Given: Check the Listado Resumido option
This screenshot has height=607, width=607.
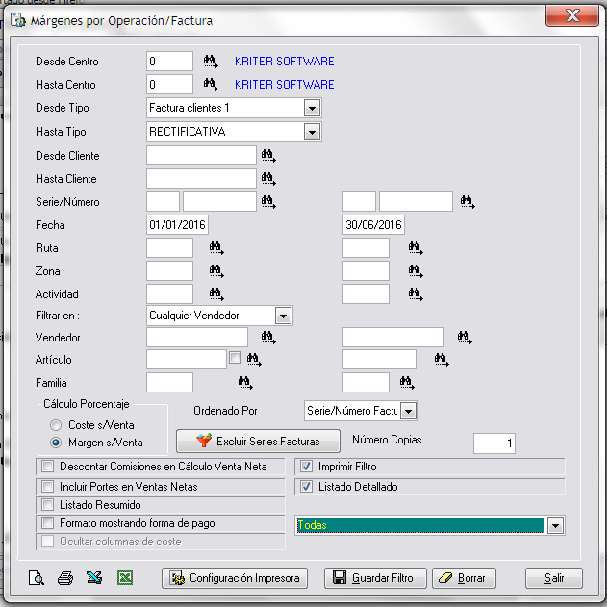Looking at the screenshot, I should click(x=47, y=505).
